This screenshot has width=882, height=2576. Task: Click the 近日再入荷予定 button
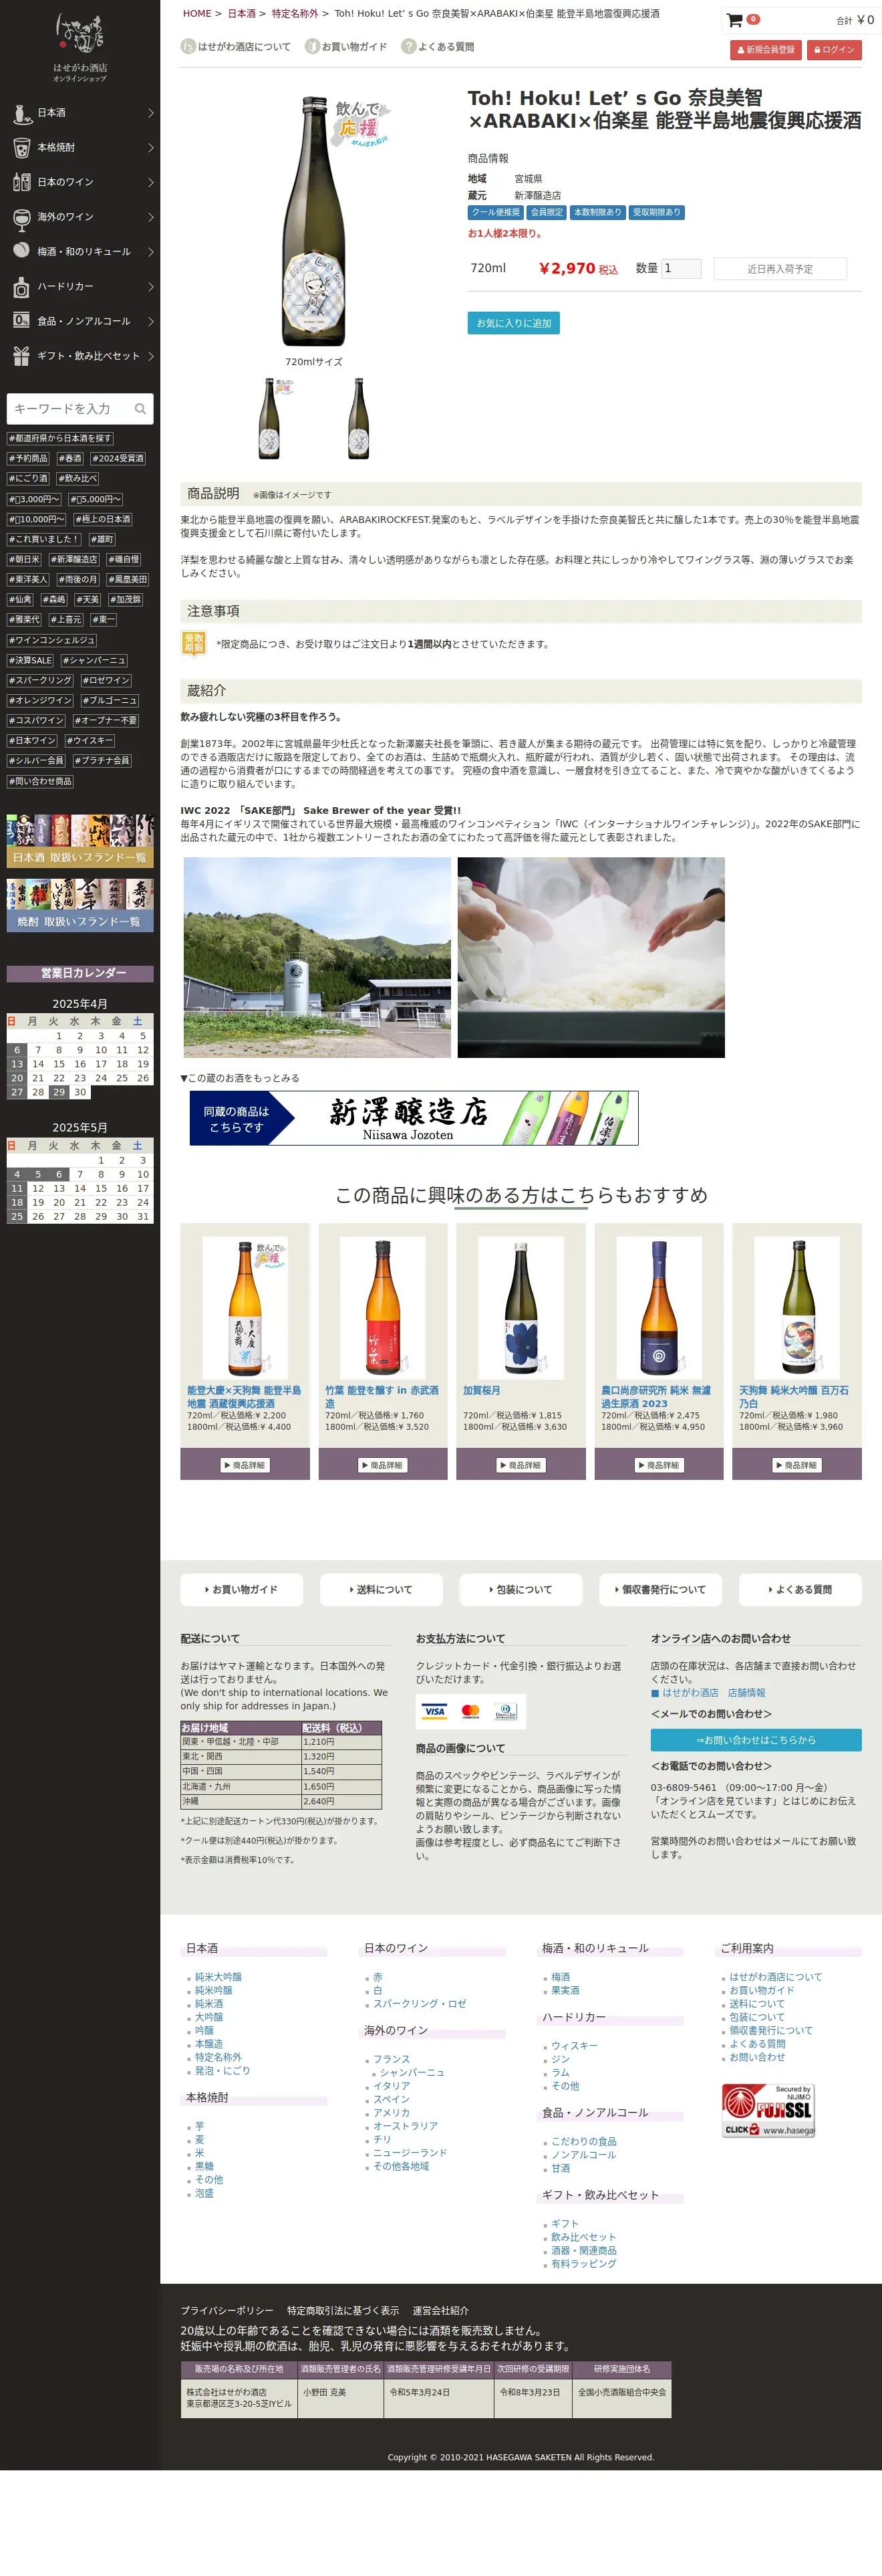click(x=780, y=269)
